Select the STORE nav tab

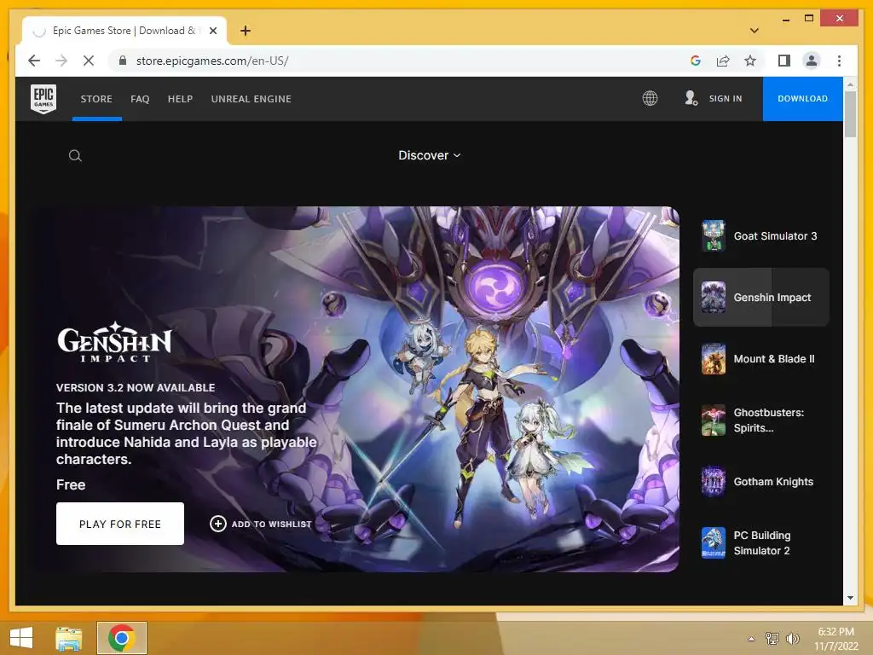click(x=96, y=99)
